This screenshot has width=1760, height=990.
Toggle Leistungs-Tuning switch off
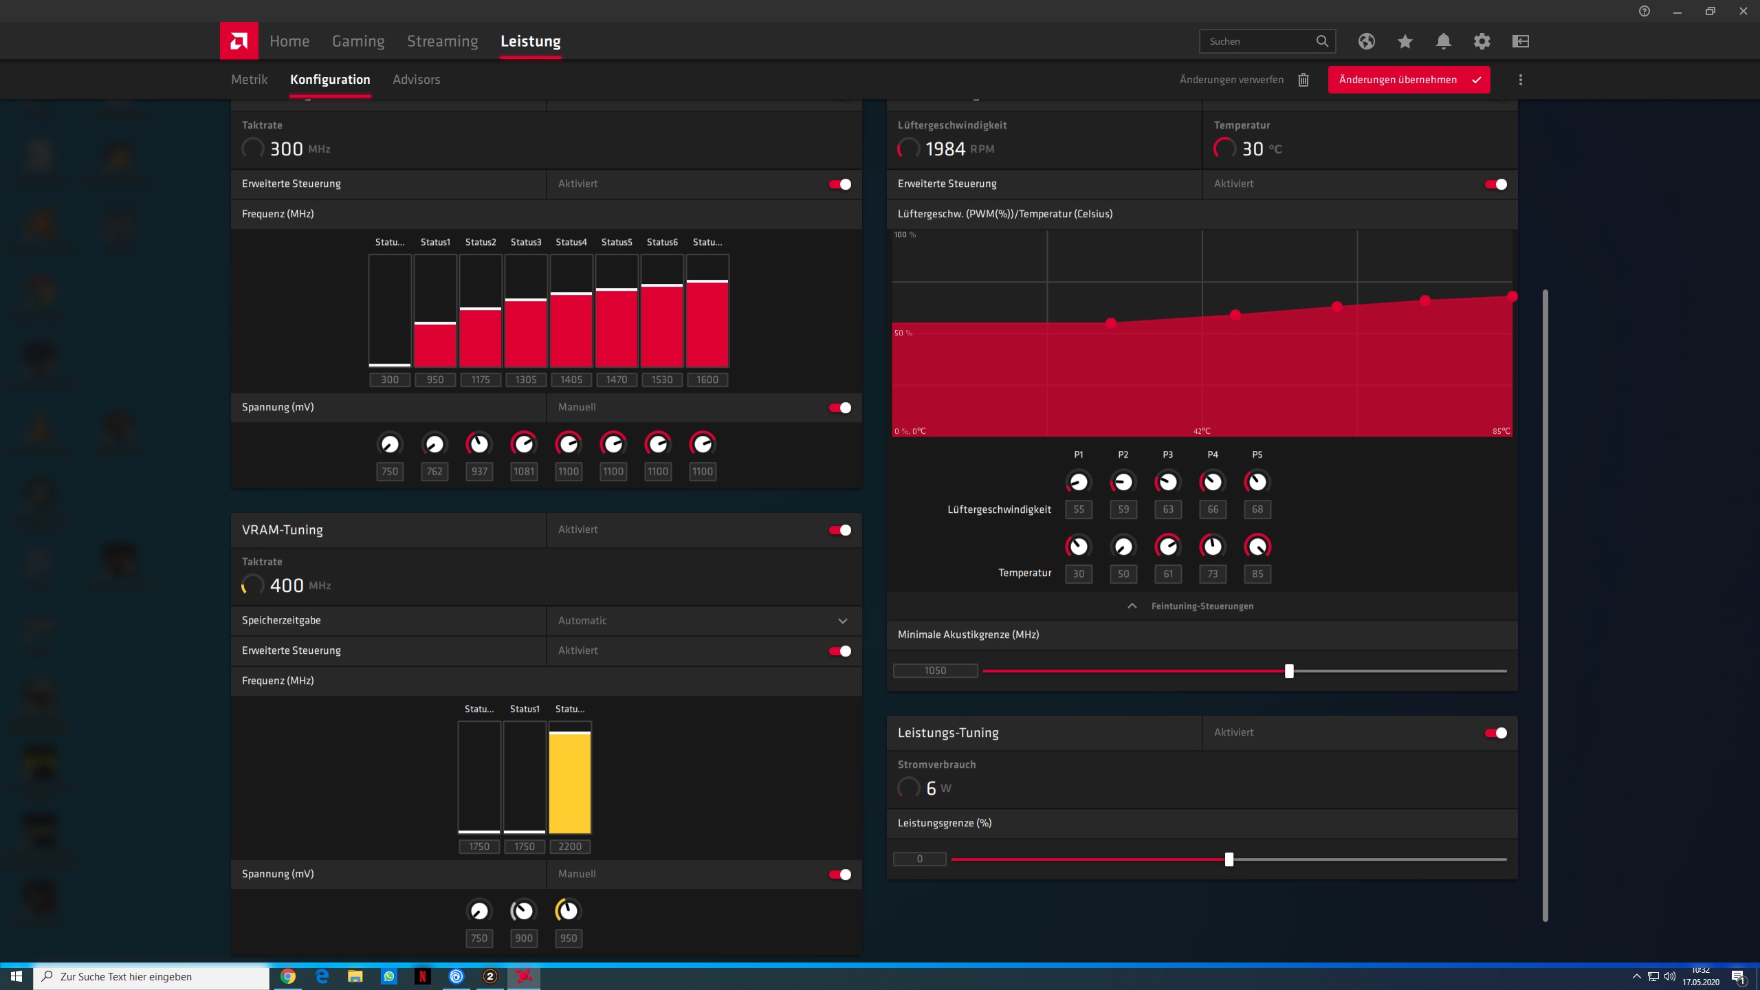coord(1495,733)
